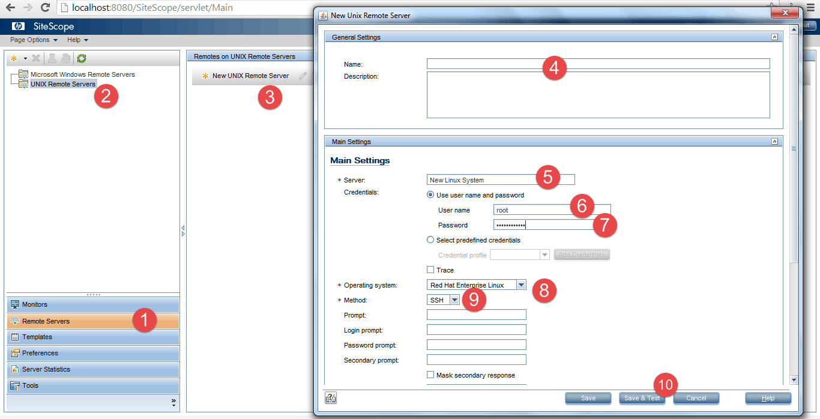820x419 pixels.
Task: Click the left pane collapse arrow on the splitter
Action: pyautogui.click(x=183, y=228)
